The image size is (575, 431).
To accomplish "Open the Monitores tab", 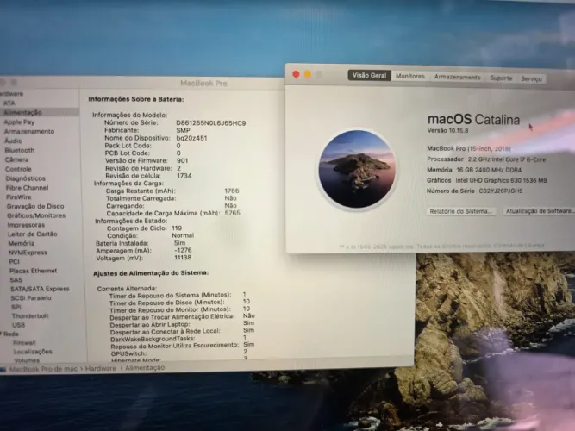I will coord(410,76).
